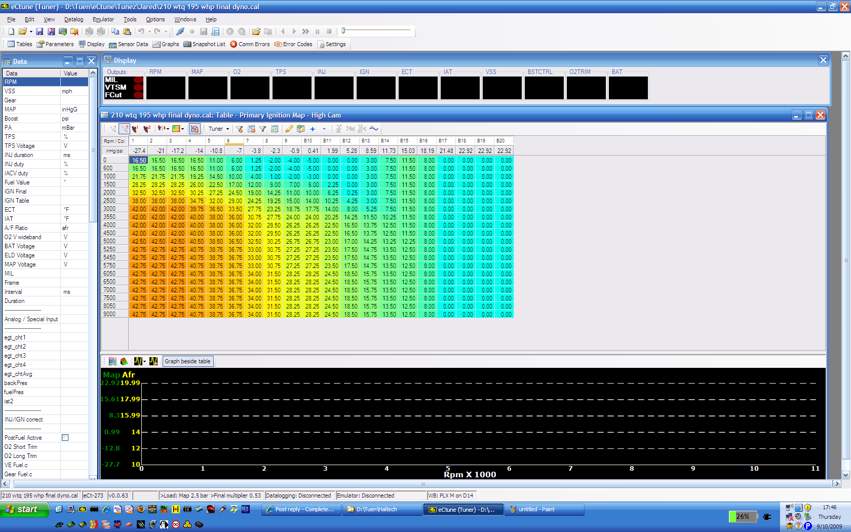Expand the Open file dropdown arrow

(x=31, y=31)
